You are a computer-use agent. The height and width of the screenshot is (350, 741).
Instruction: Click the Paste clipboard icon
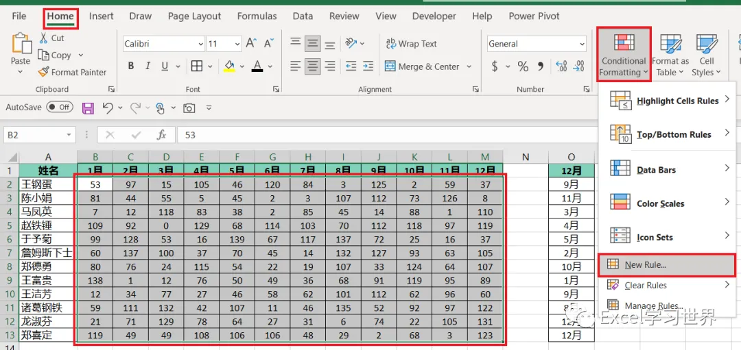21,44
